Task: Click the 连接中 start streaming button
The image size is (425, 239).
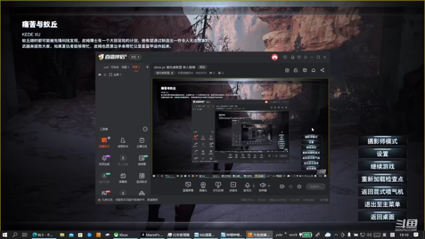Action: (316, 186)
